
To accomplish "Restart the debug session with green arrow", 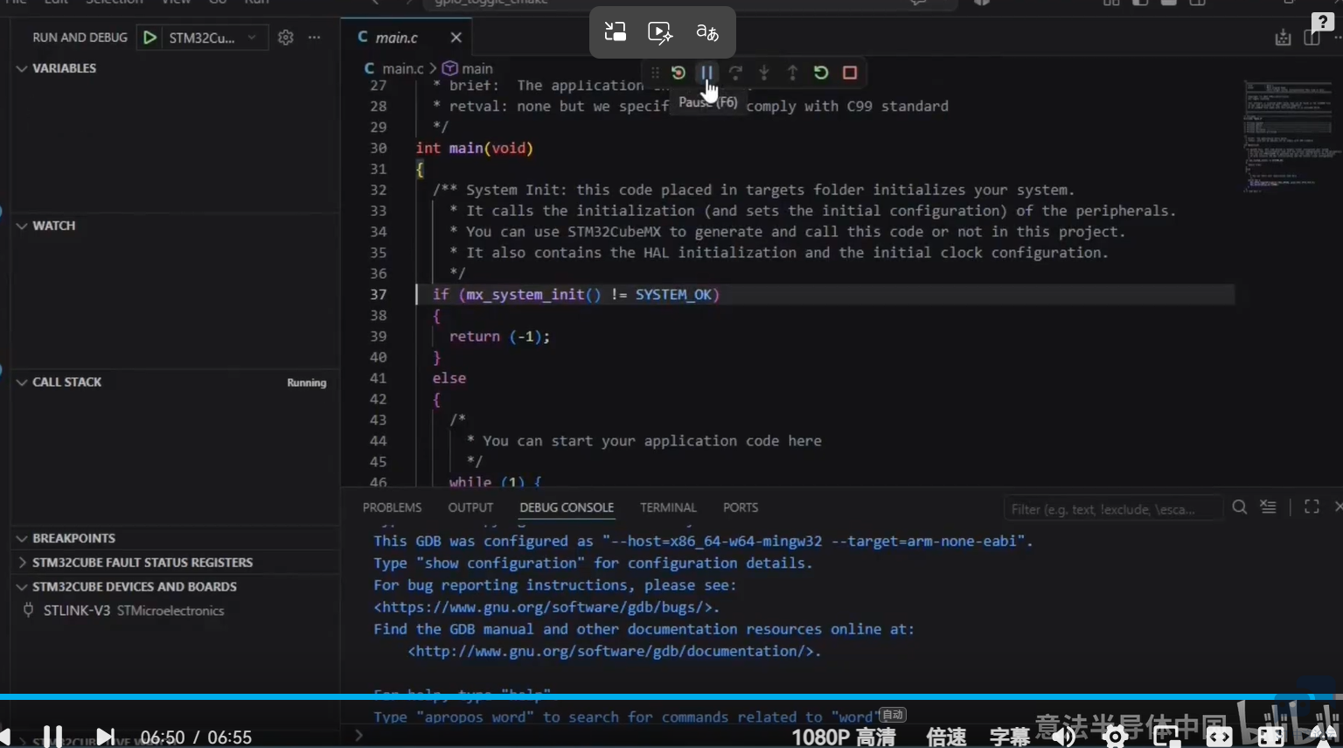I will click(821, 73).
